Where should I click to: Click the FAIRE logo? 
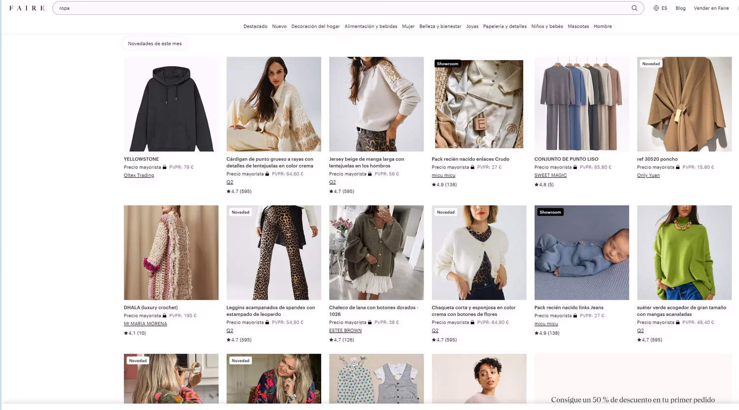27,8
